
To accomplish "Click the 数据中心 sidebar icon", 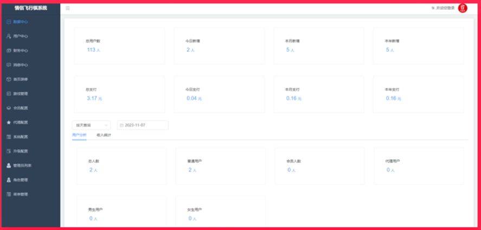I will (x=9, y=22).
